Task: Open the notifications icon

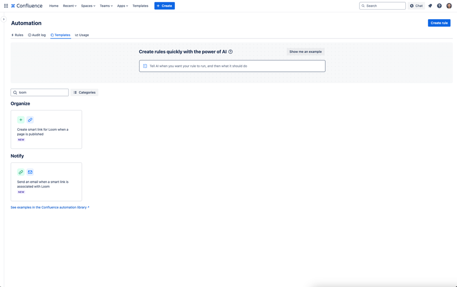Action: [x=430, y=6]
